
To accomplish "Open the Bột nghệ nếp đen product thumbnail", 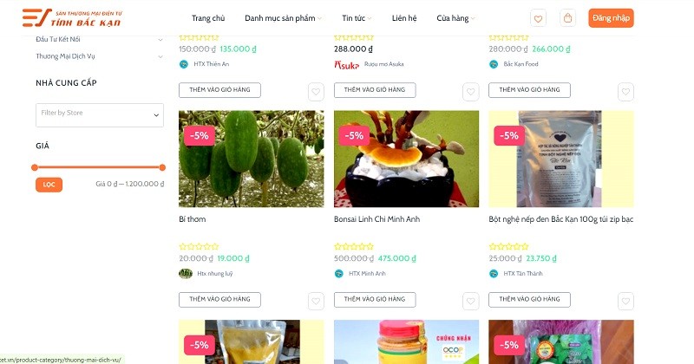I will tap(560, 159).
